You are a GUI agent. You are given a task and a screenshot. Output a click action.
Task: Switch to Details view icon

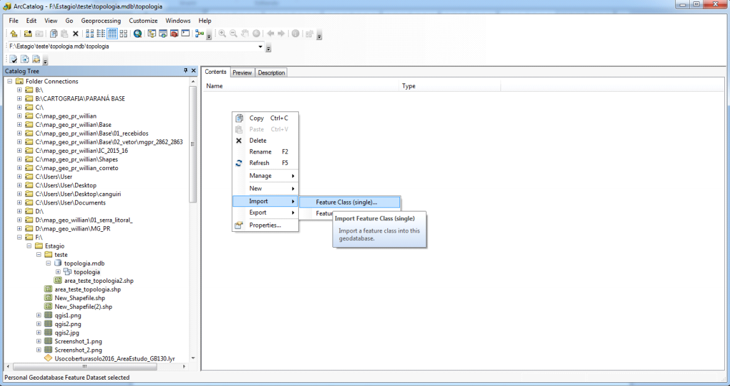pos(111,34)
